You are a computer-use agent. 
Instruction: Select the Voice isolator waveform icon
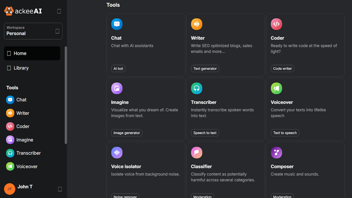pos(117,153)
